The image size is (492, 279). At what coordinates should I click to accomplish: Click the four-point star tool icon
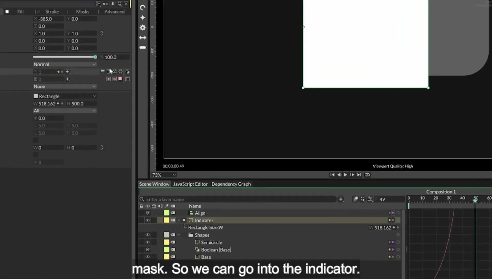click(x=143, y=17)
